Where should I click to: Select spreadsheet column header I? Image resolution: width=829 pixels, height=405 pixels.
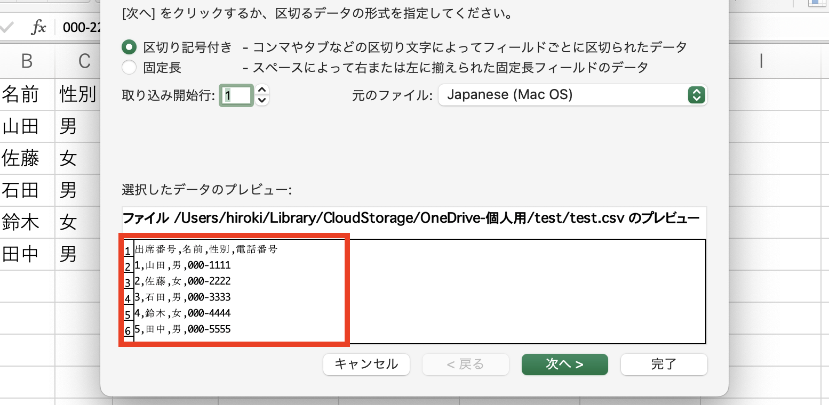(x=761, y=61)
